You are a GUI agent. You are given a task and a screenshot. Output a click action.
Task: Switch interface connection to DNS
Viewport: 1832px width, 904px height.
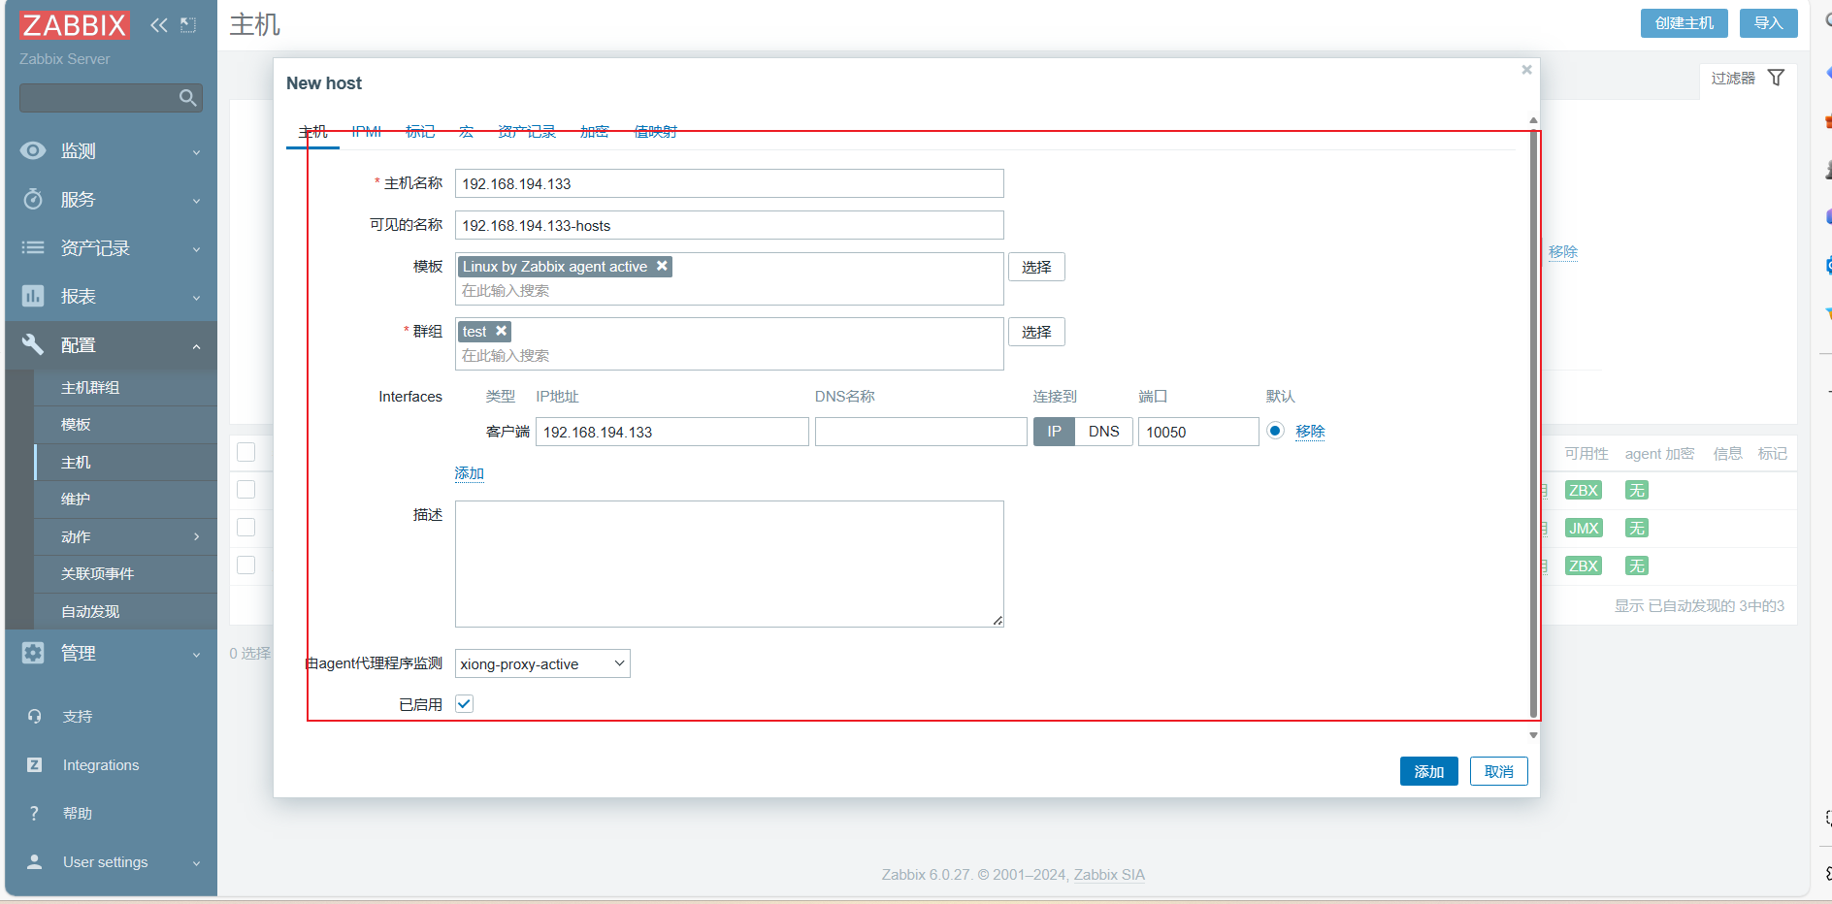coord(1103,432)
